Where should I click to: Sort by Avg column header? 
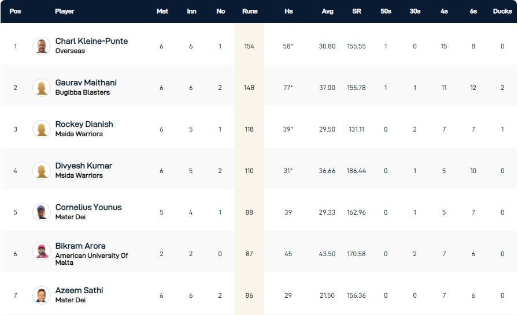tap(327, 12)
